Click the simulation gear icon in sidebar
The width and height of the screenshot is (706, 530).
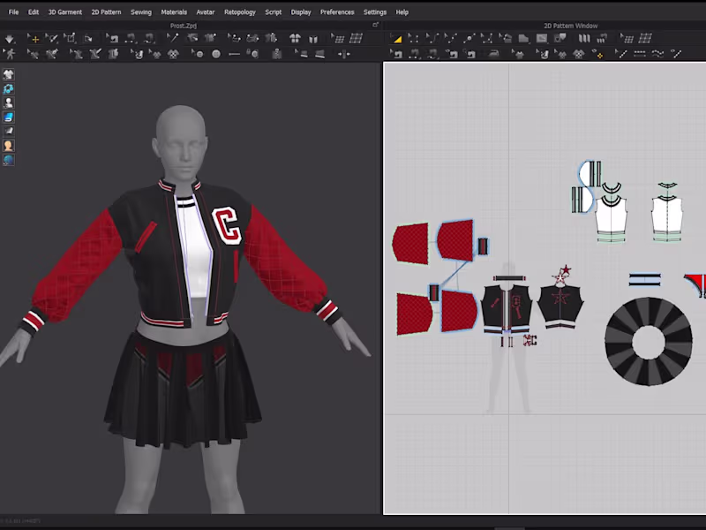[x=9, y=88]
